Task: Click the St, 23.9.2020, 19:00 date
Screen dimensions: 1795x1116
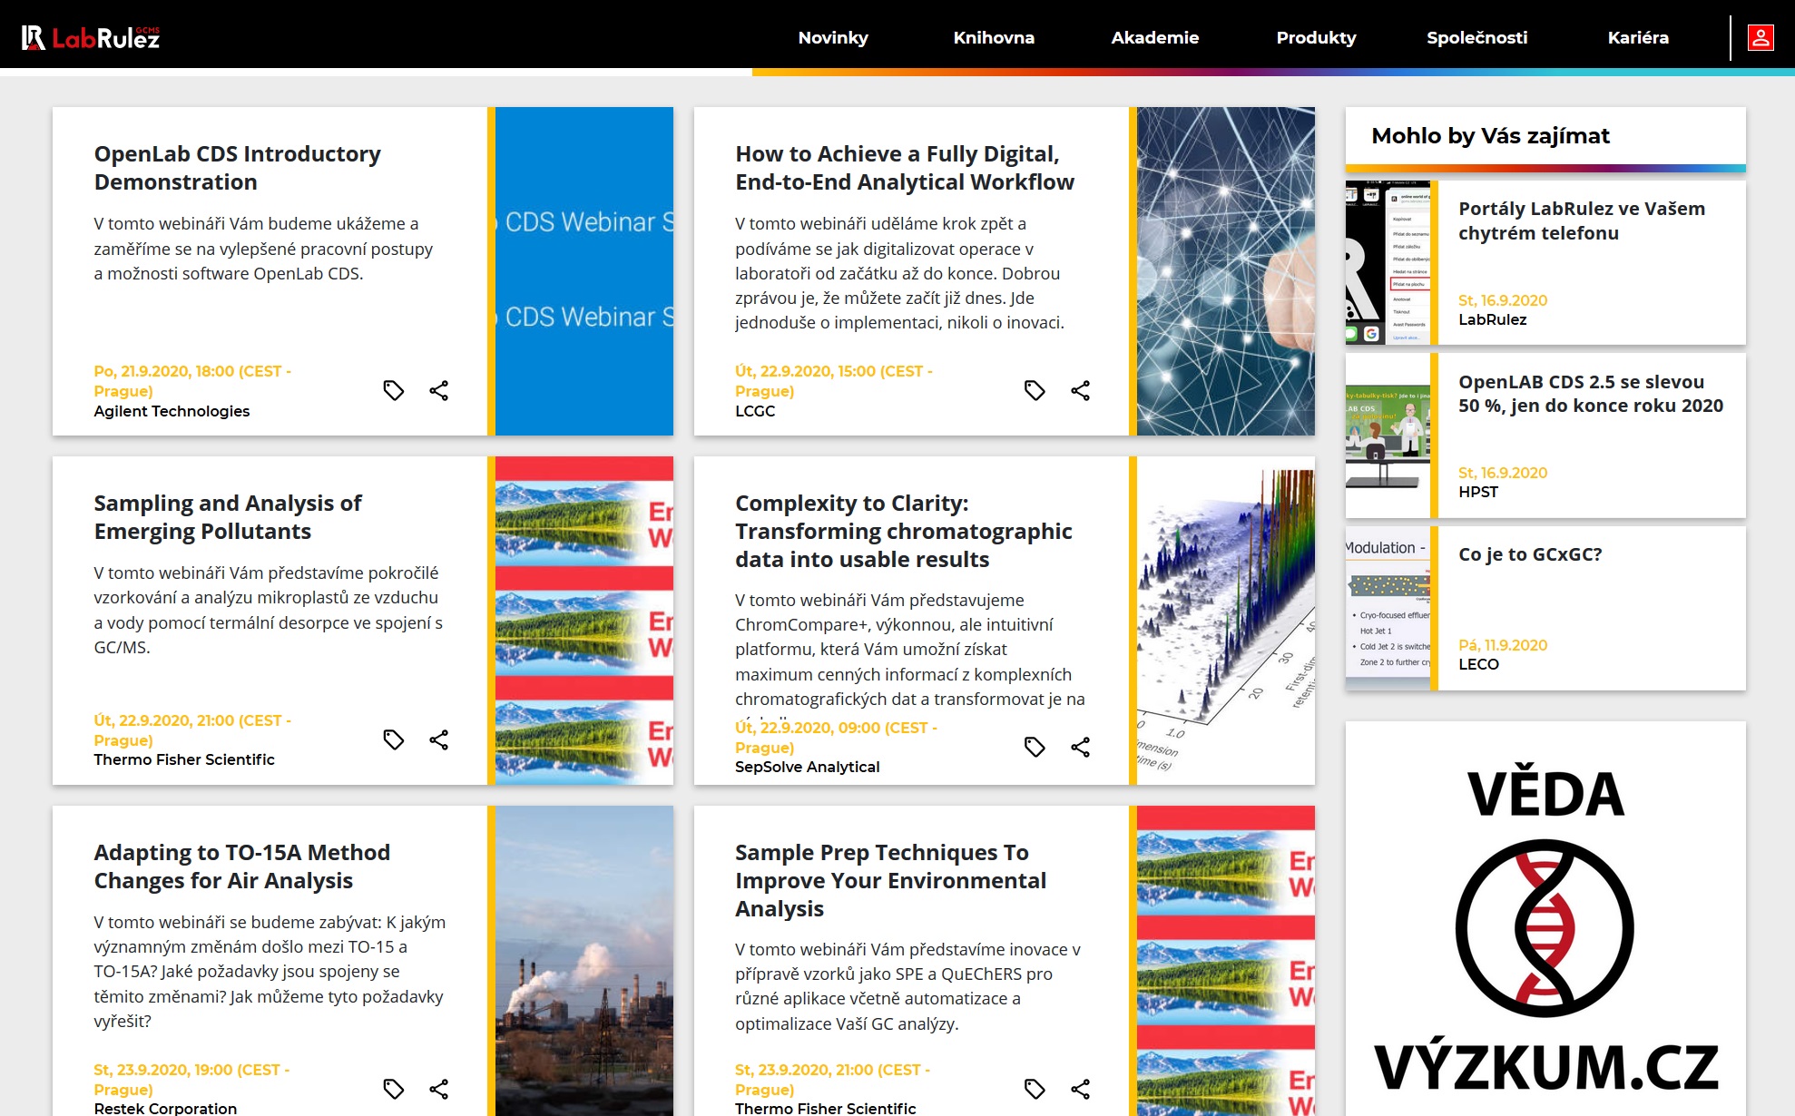Action: coord(191,1080)
